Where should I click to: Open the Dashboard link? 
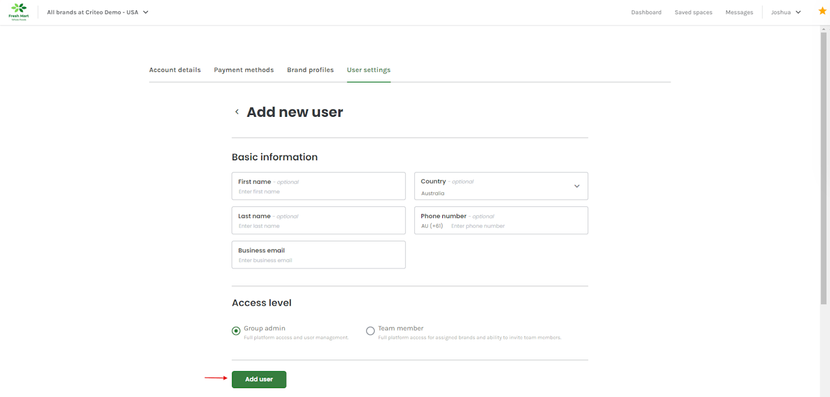[646, 12]
